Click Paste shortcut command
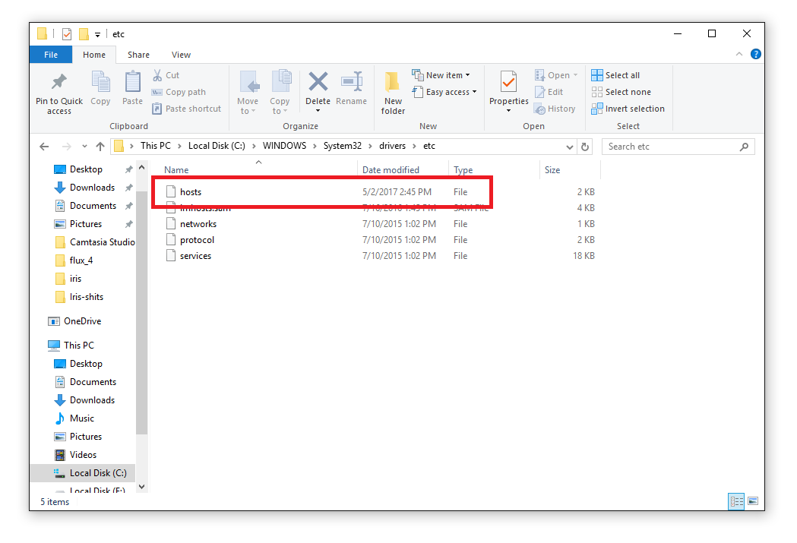The image size is (797, 543). [187, 109]
